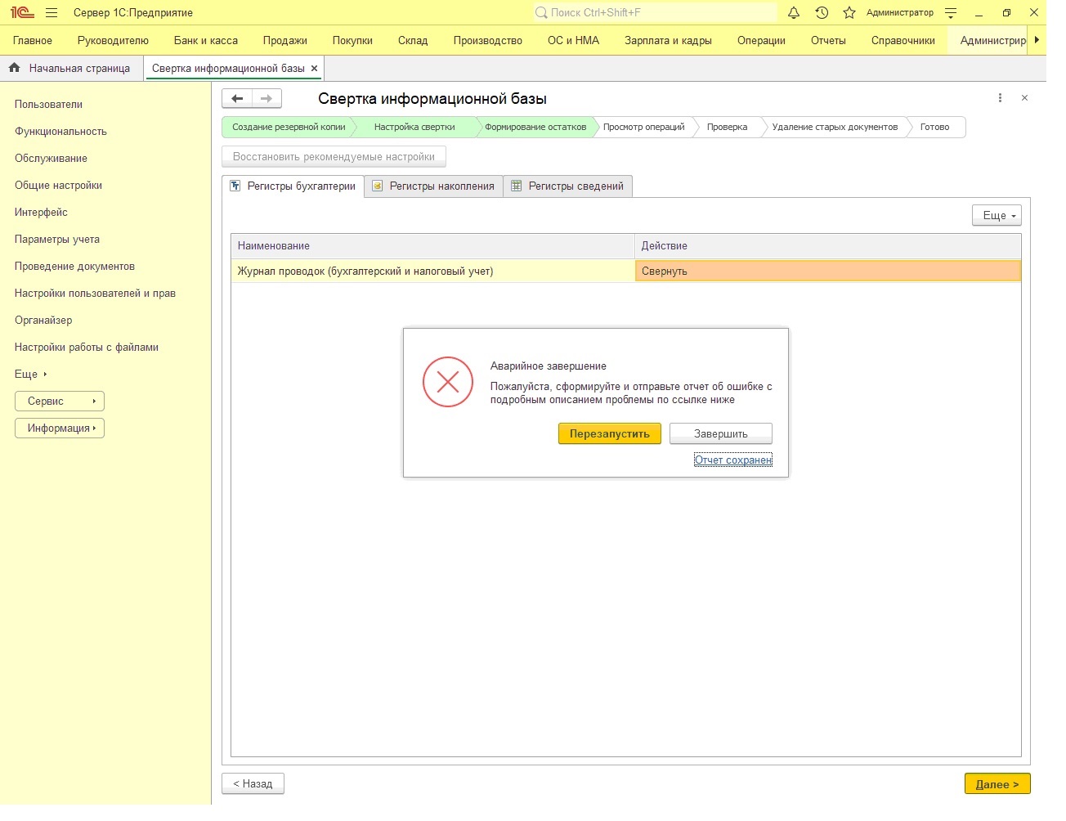Open the Отчет сохранен link
Screen dimensions: 1066x821
(732, 460)
